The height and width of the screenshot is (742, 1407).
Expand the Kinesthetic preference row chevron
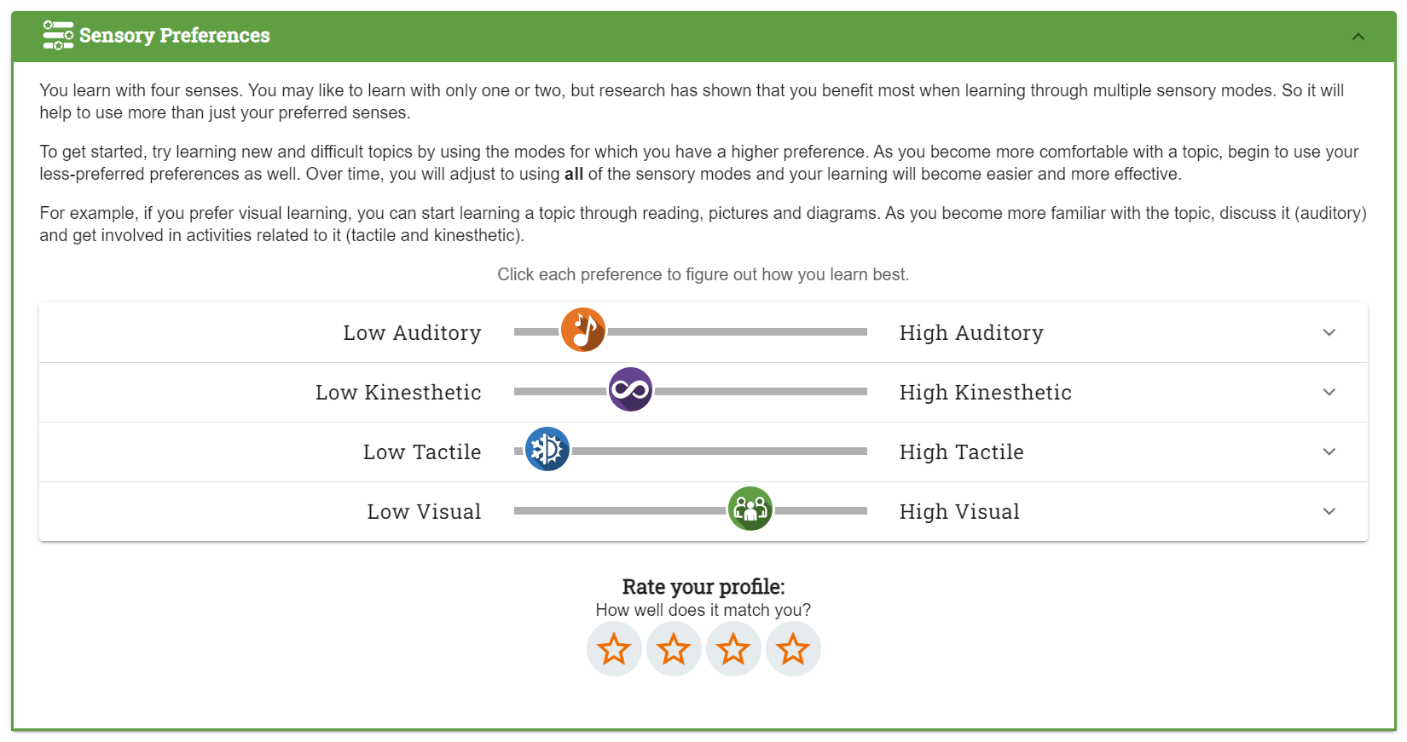pyautogui.click(x=1329, y=392)
